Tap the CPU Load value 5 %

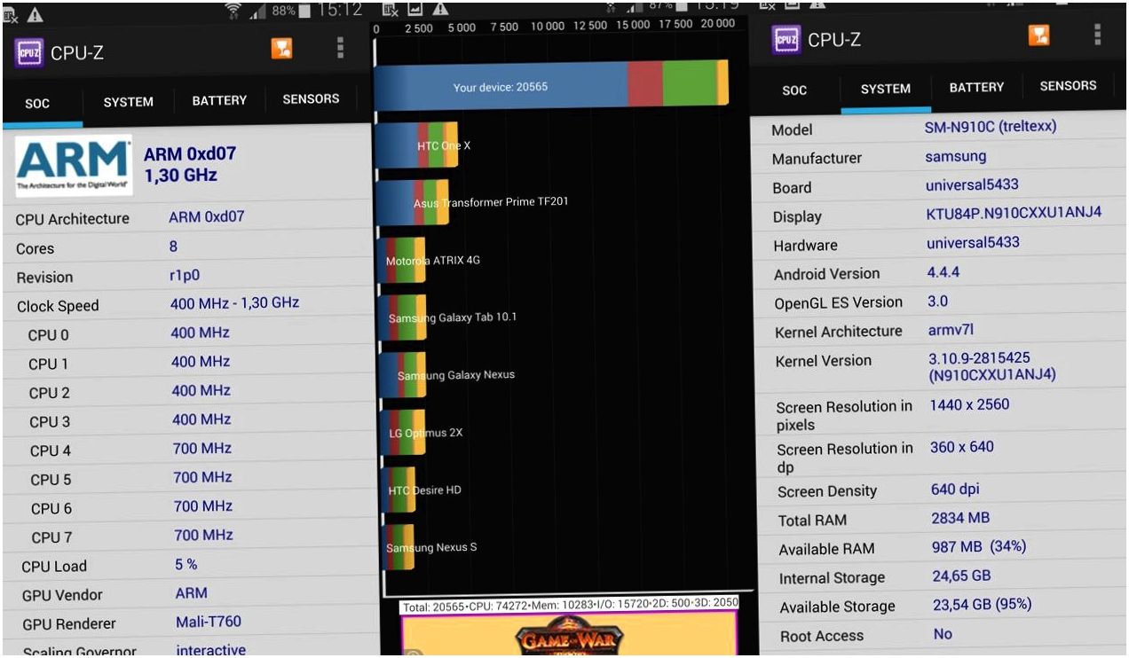pos(186,564)
